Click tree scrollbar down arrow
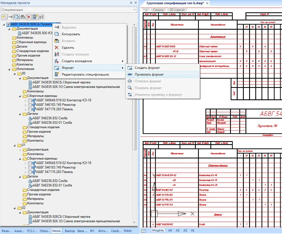The image size is (282, 234). [134, 222]
